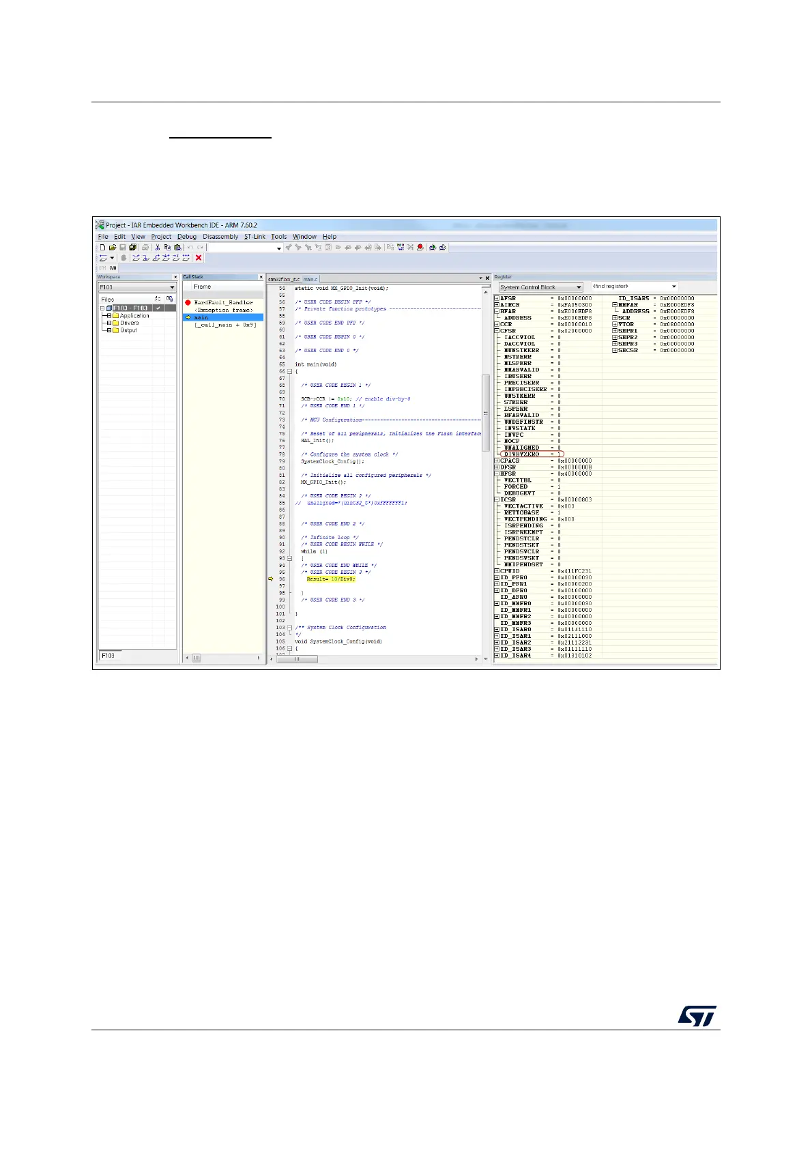812x1149 pixels.
Task: Open the Project menu
Action: pyautogui.click(x=161, y=237)
